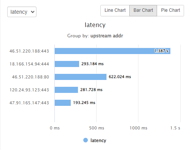Viewport: 189px width, 150px height.
Task: Click the 1000 ms axis tick
Action: click(x=138, y=128)
